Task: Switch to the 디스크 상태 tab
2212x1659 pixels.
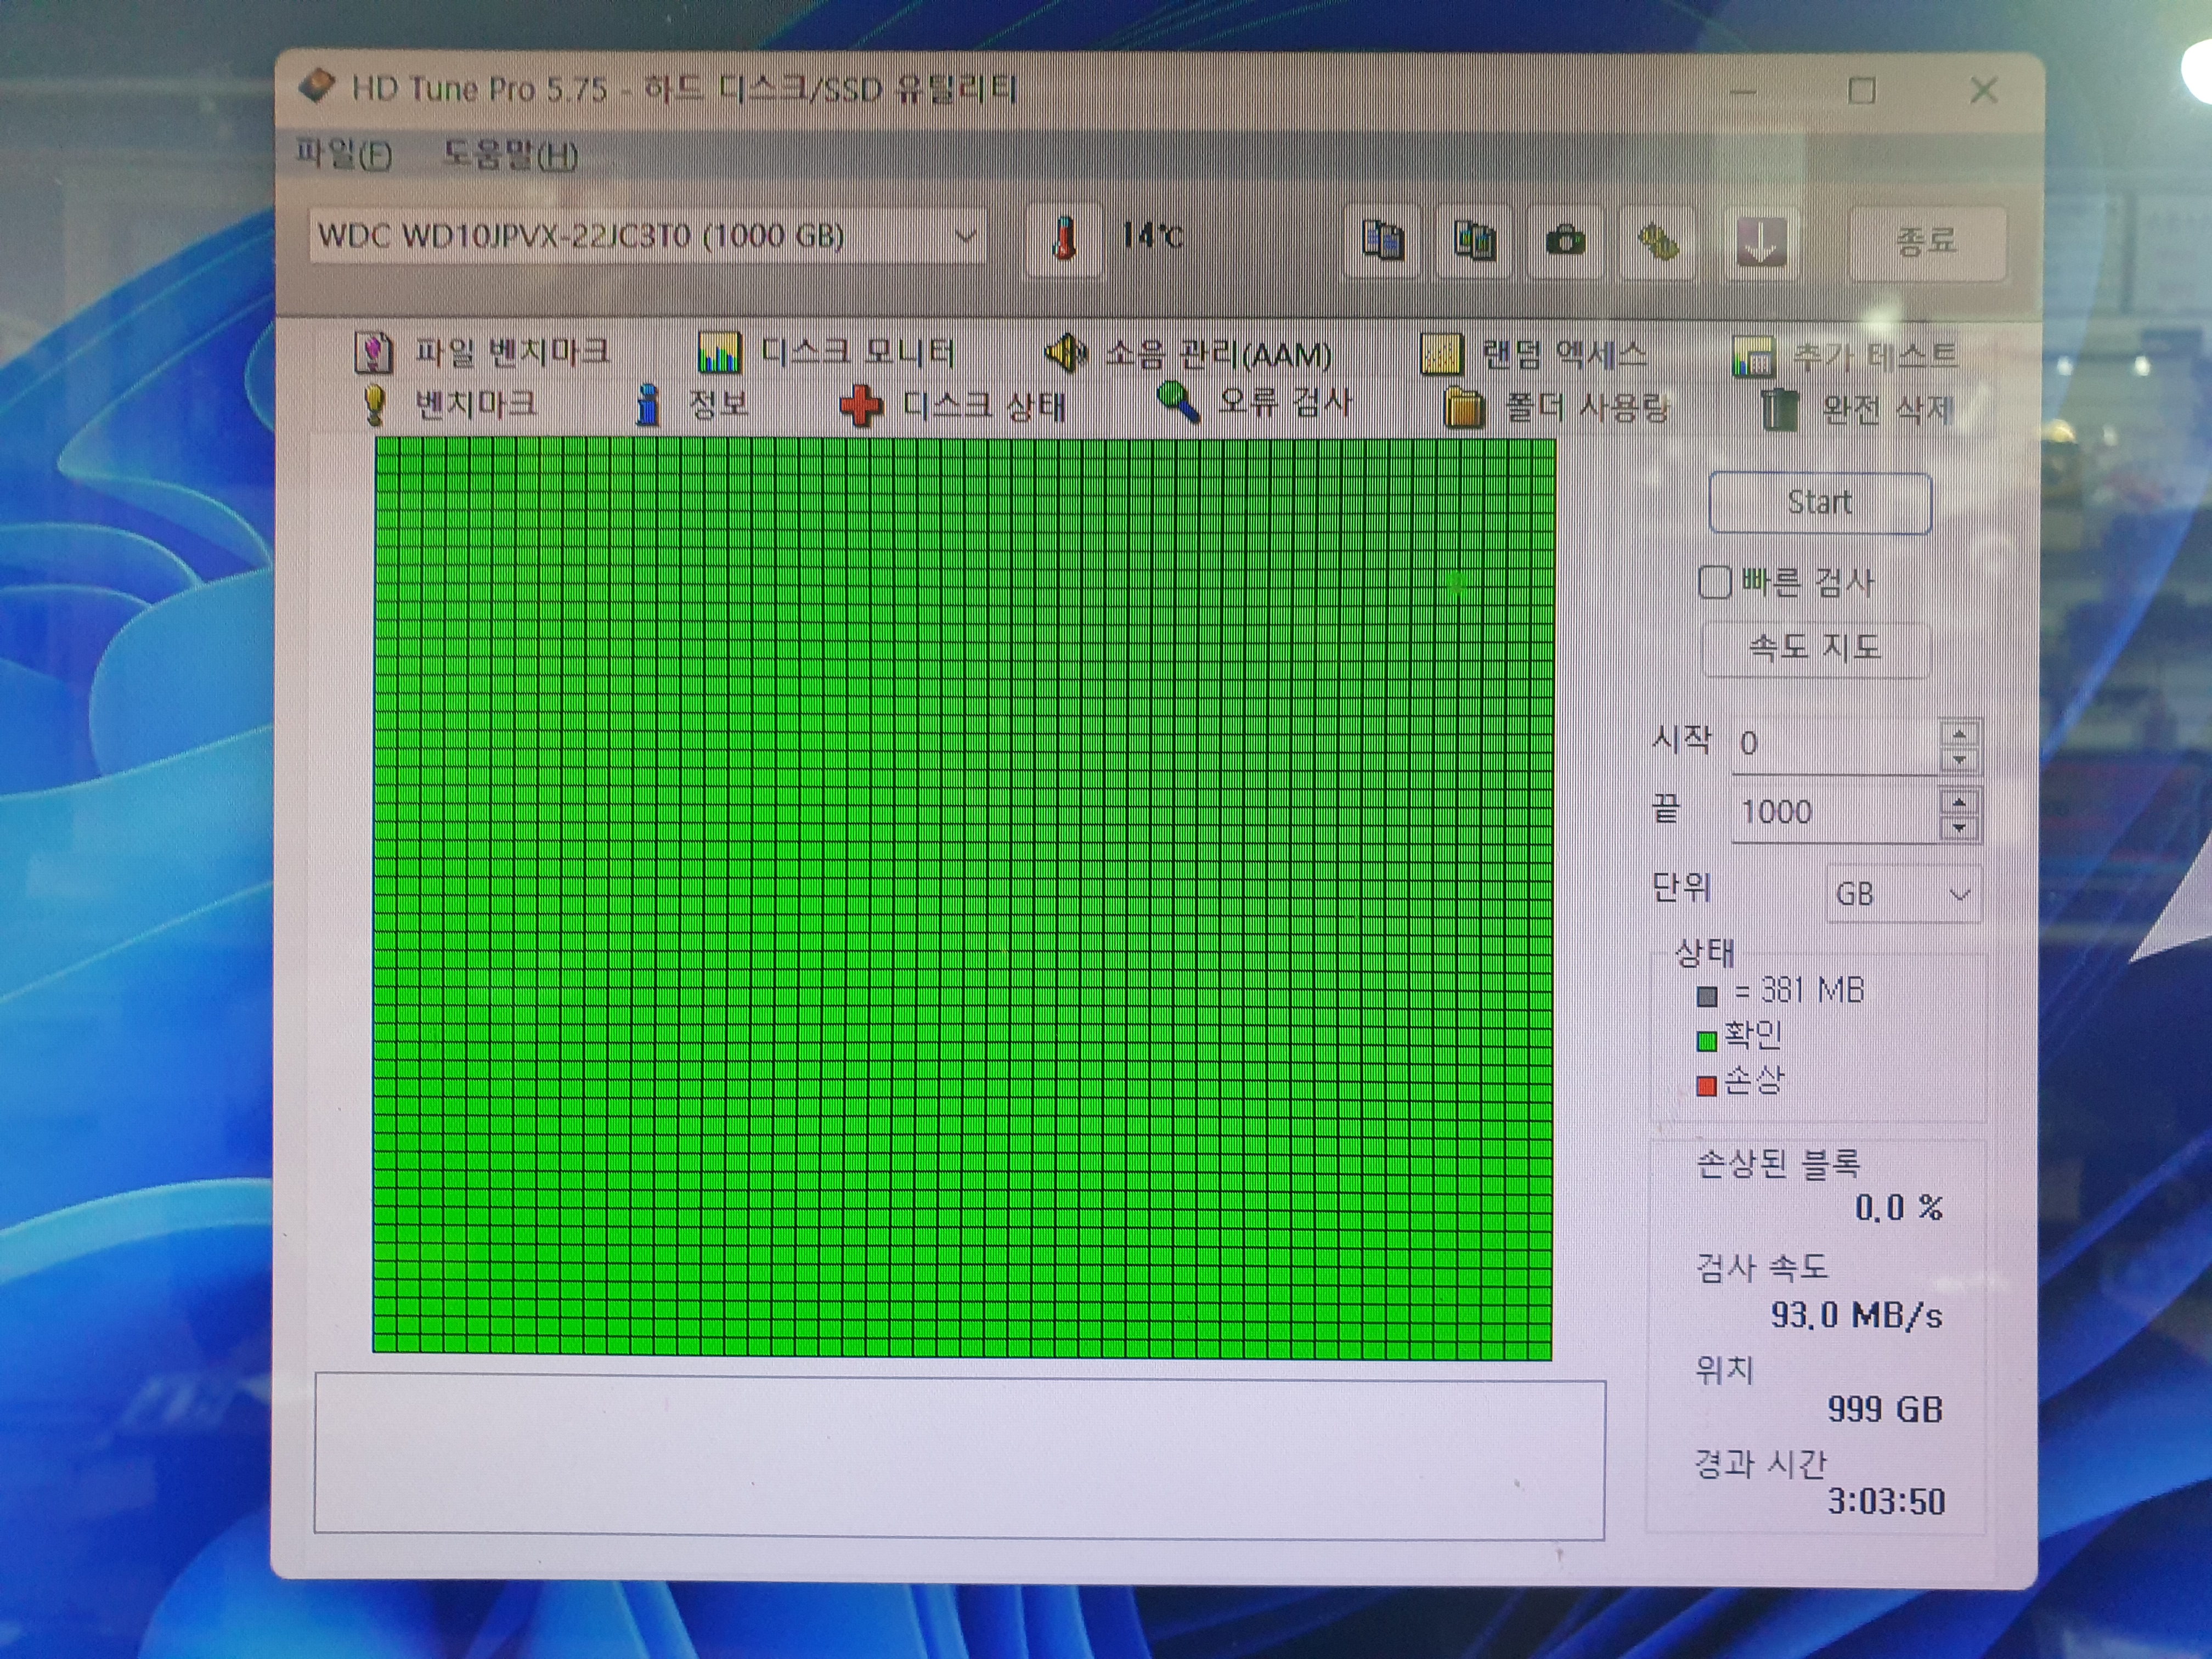Action: [x=953, y=406]
